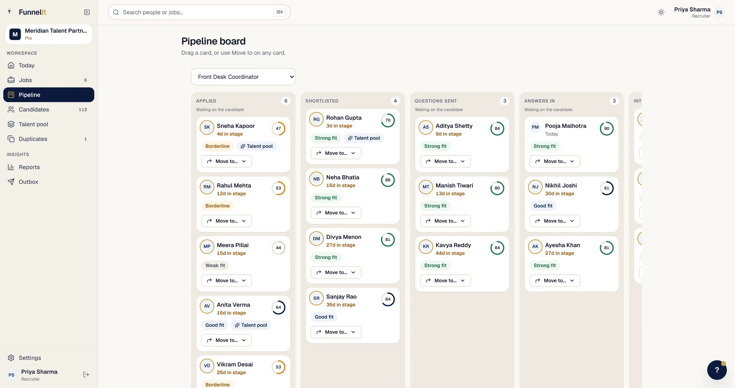Click the Weak fit tag on Meera Pillai
This screenshot has width=735, height=388.
[x=215, y=266]
